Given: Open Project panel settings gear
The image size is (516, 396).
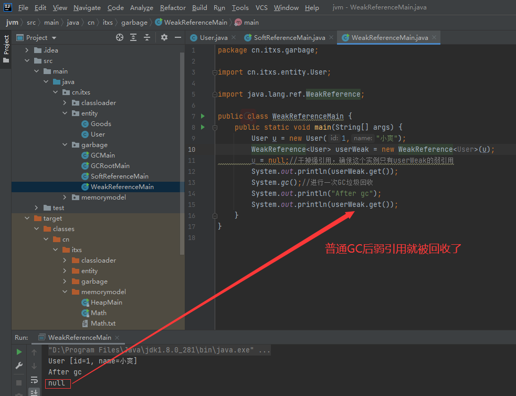Looking at the screenshot, I should click(164, 37).
